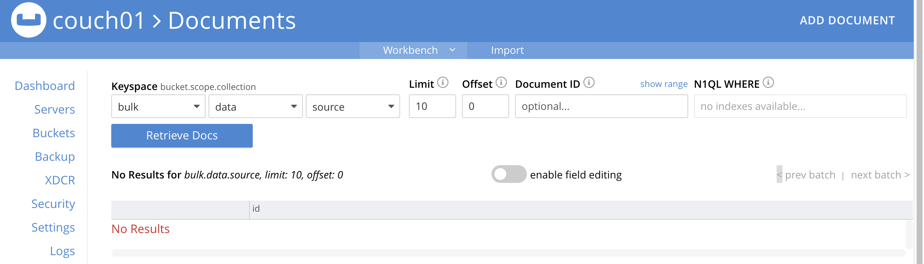The image size is (924, 264).
Task: Click the Document ID input field
Action: 601,107
